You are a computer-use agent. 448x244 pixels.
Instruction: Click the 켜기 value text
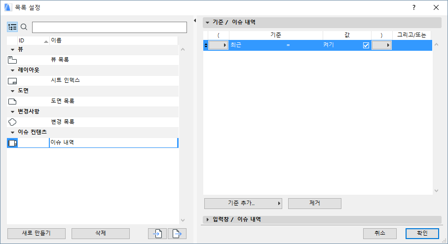[x=329, y=45]
